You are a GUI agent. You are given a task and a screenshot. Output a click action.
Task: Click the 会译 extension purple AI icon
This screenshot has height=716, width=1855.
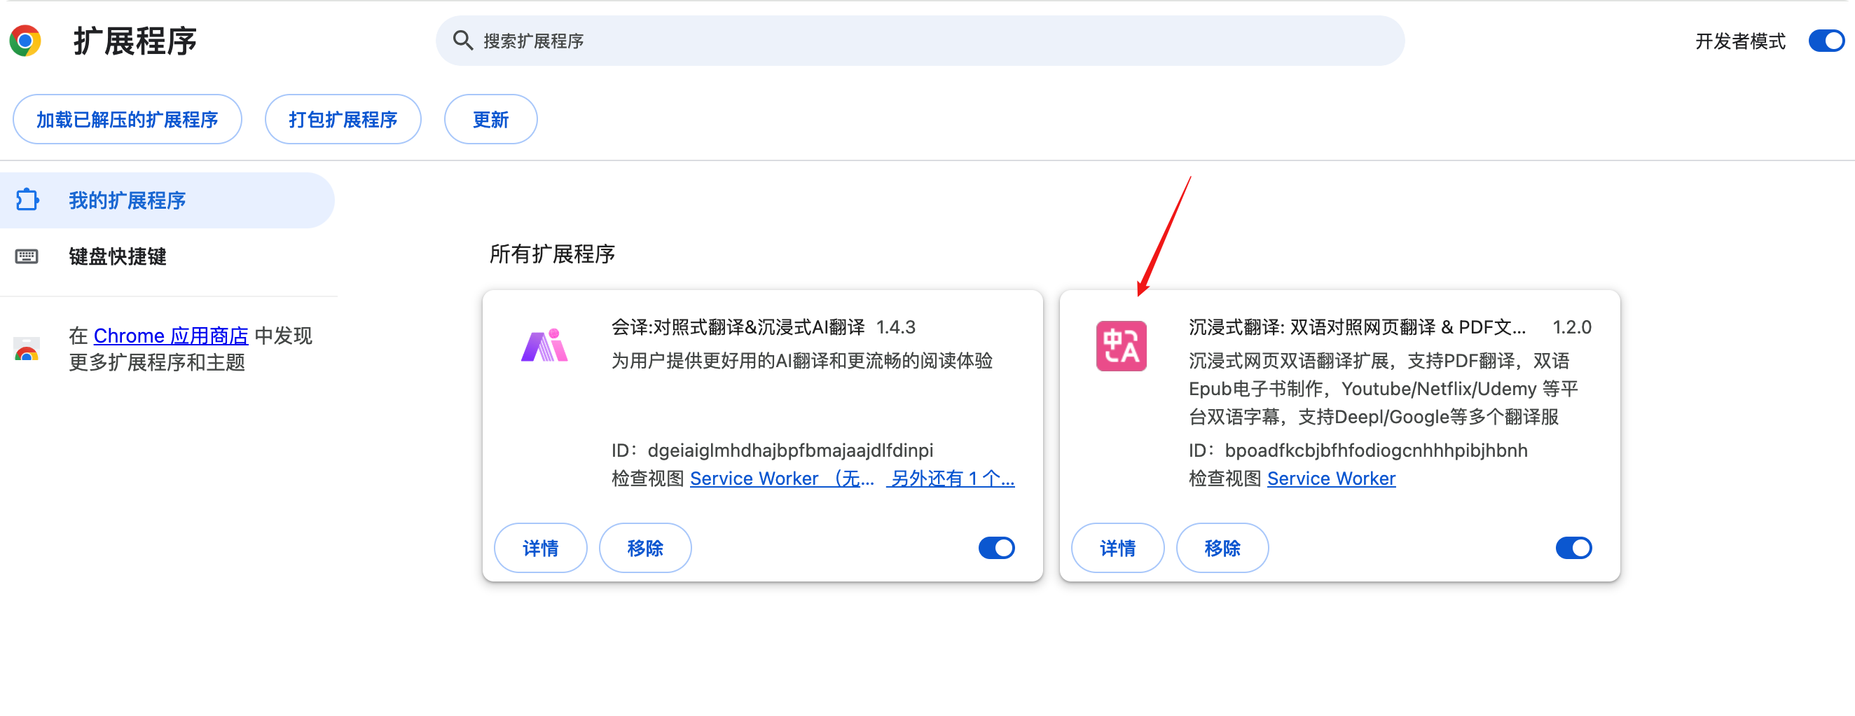pyautogui.click(x=544, y=345)
